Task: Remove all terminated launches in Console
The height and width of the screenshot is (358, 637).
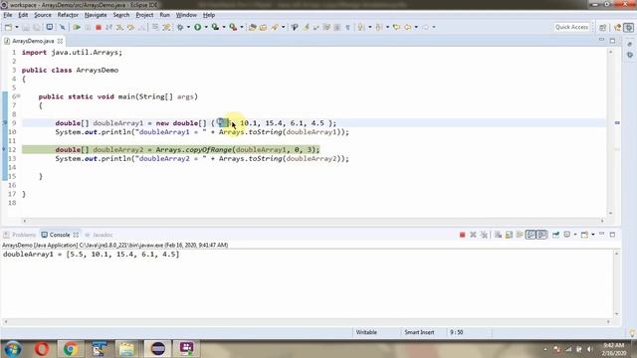Action: point(484,235)
